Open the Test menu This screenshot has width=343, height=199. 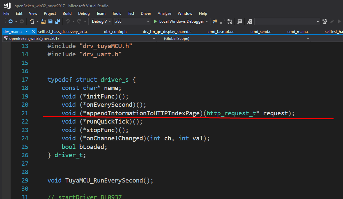(x=131, y=14)
